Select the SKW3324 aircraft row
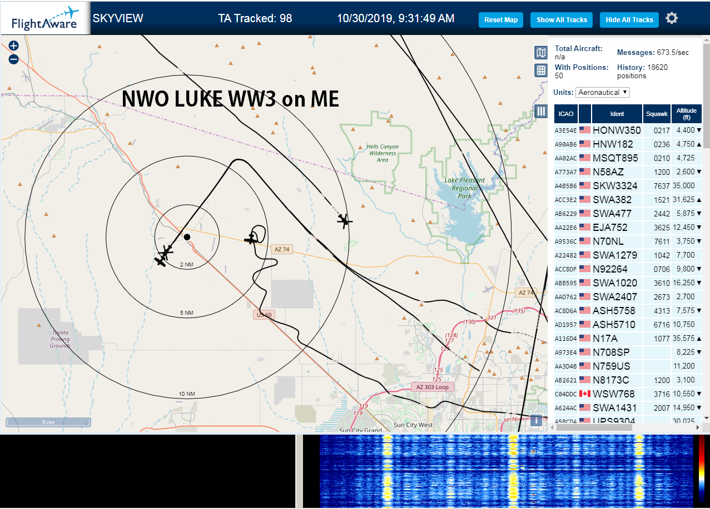 coord(628,185)
